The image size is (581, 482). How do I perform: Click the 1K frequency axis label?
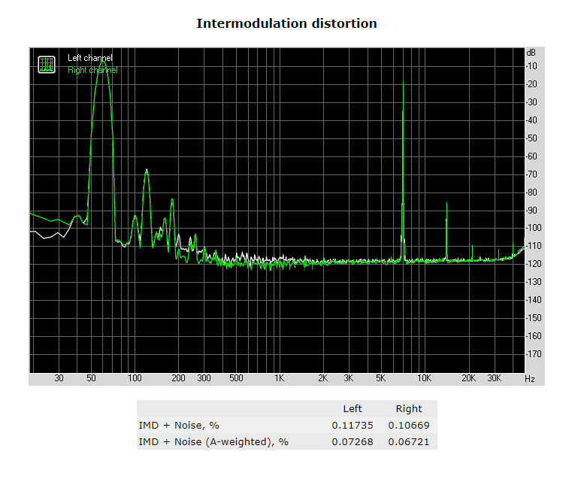(280, 378)
